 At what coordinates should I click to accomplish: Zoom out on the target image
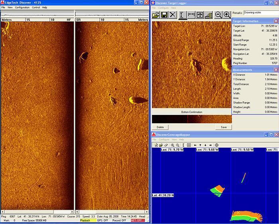(218, 15)
